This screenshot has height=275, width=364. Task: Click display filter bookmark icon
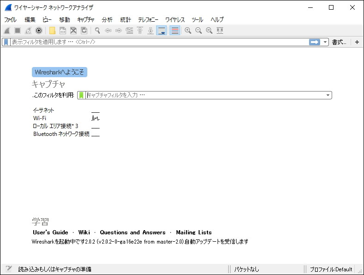point(6,42)
